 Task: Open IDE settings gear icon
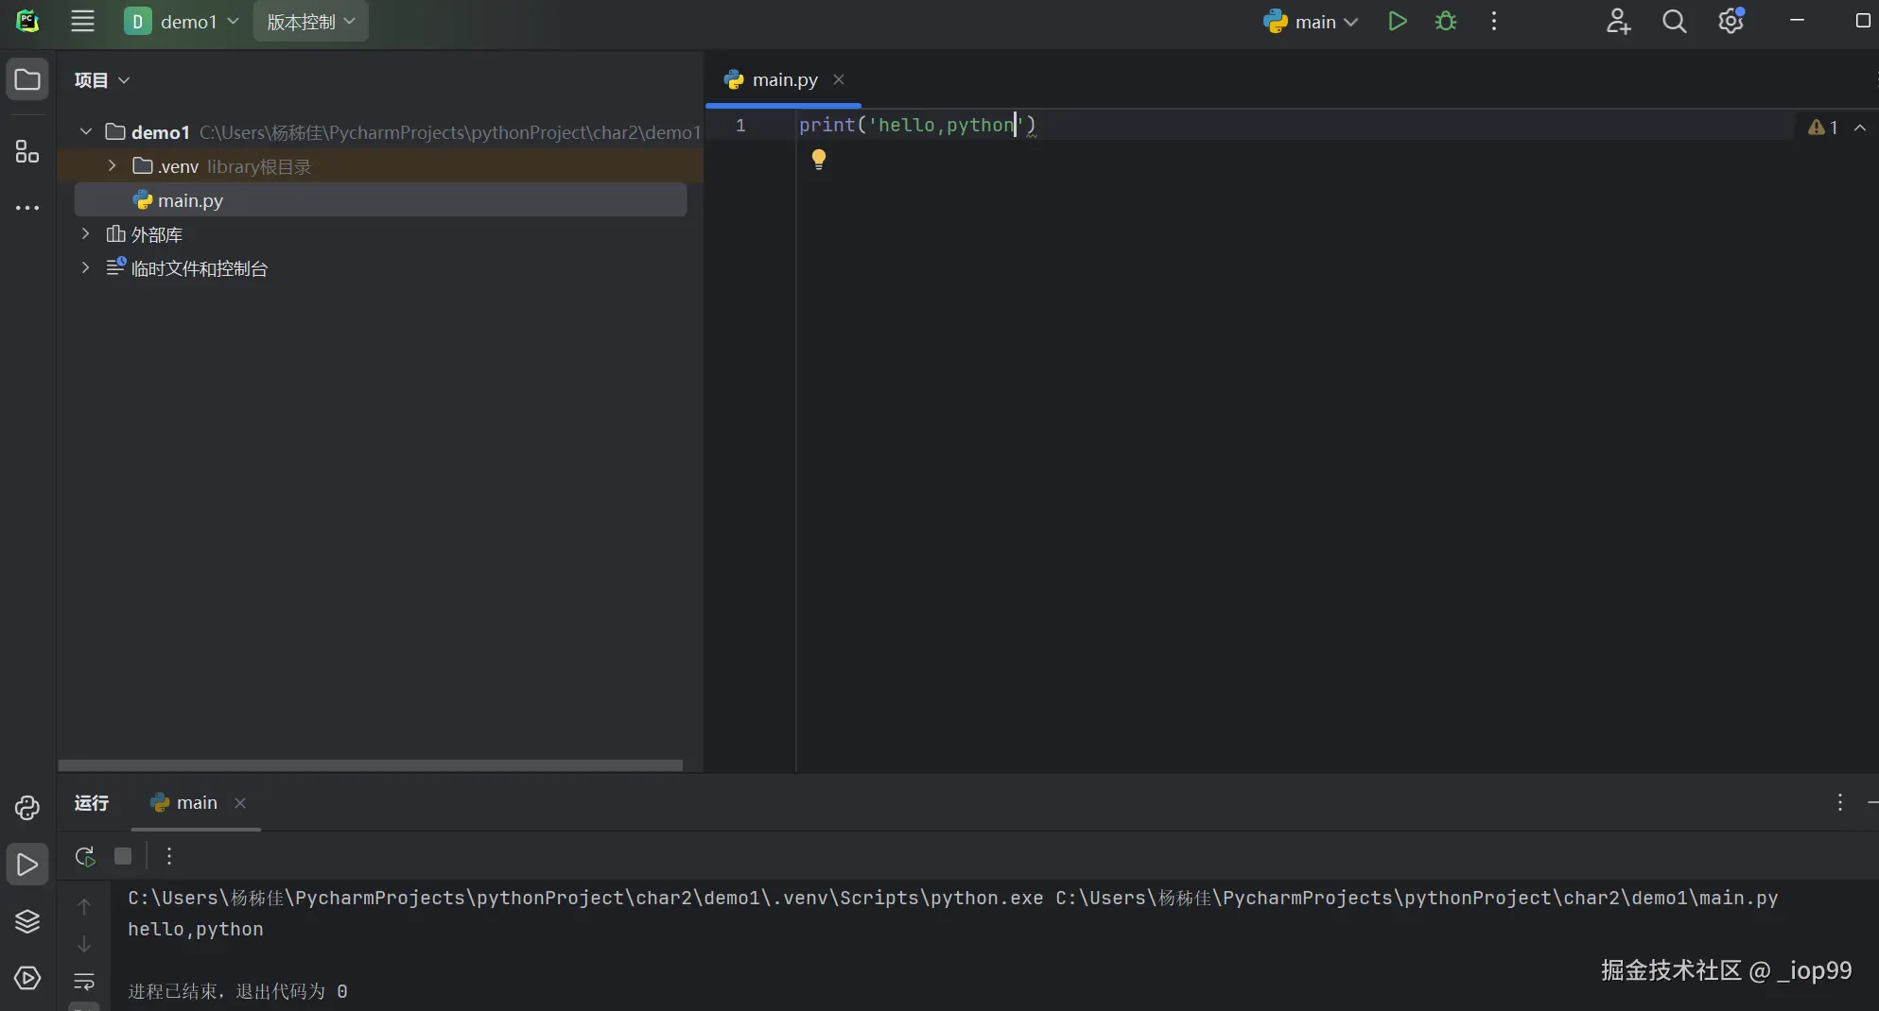pyautogui.click(x=1731, y=22)
